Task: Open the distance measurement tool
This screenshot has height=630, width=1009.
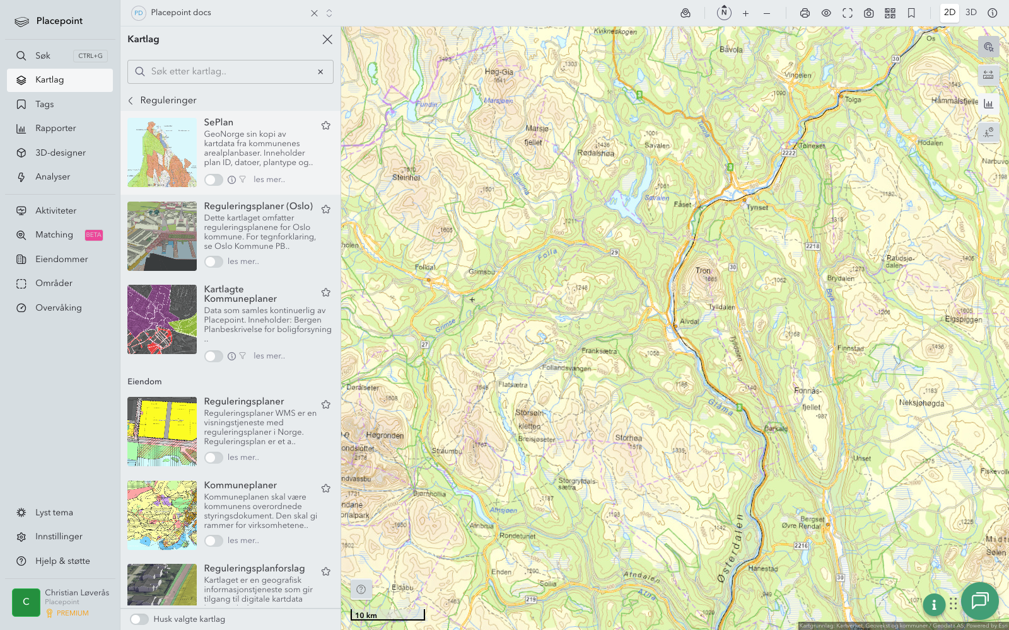Action: point(988,76)
